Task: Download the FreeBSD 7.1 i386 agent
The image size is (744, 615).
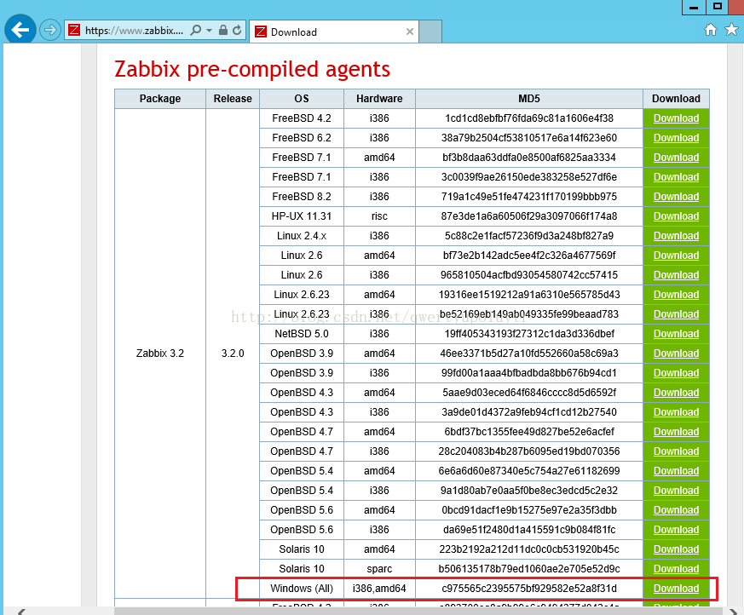Action: [676, 177]
